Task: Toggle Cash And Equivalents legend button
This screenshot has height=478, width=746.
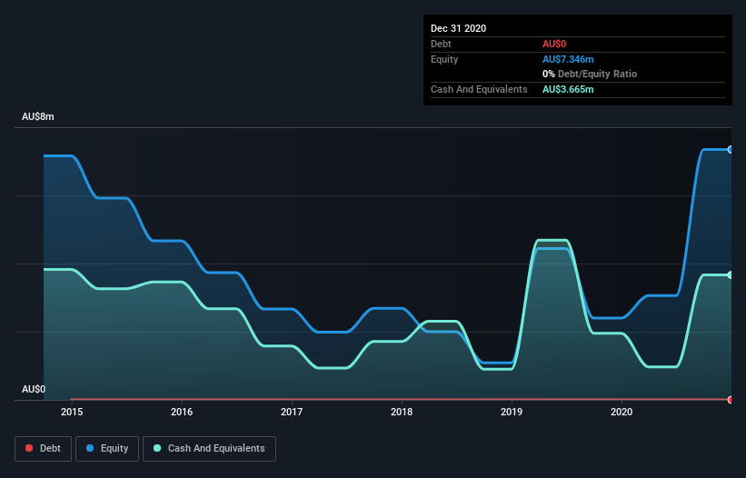Action: click(x=209, y=449)
